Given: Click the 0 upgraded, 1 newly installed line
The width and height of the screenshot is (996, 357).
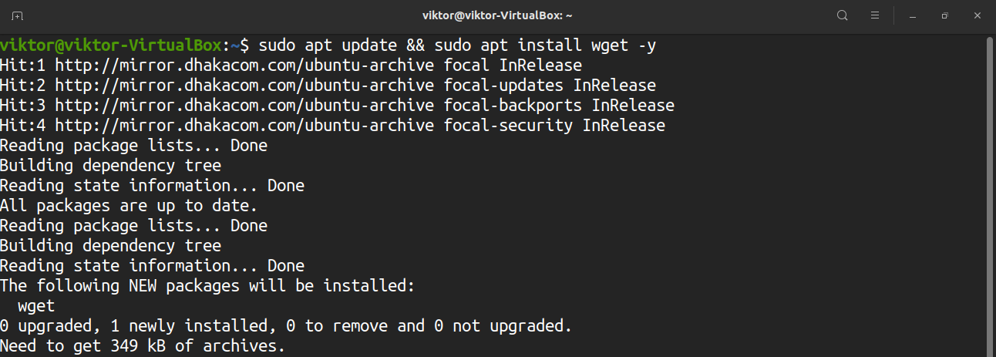Looking at the screenshot, I should pos(285,326).
